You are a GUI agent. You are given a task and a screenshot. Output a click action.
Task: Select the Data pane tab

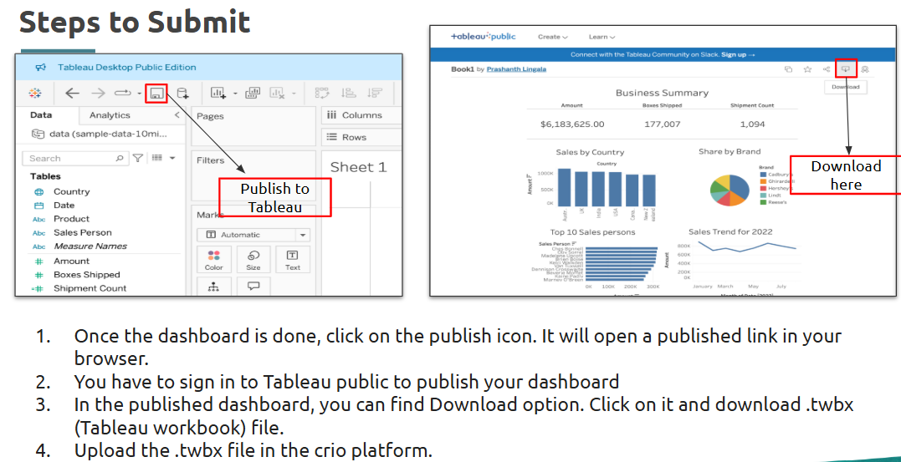[41, 114]
